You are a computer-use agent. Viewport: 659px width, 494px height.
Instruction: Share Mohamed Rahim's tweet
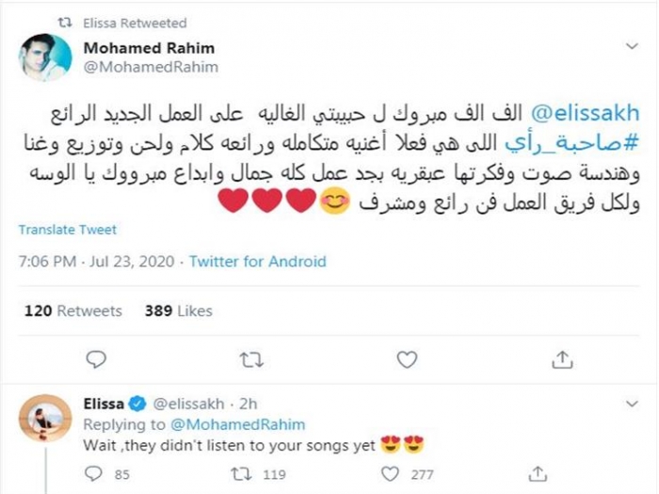coord(561,358)
